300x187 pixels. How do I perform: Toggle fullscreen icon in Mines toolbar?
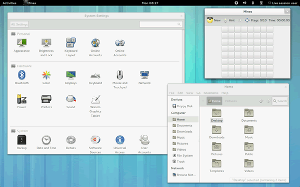[247, 20]
